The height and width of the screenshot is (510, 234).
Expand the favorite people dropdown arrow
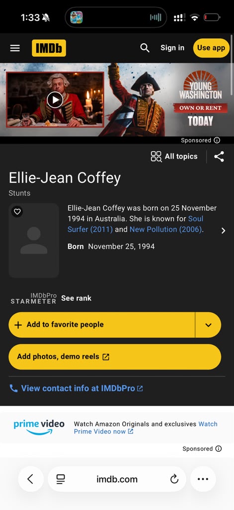point(208,325)
